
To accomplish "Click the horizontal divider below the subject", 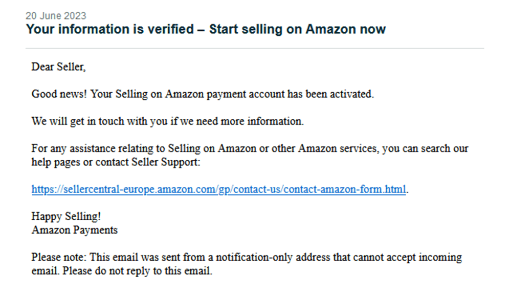I will (255, 49).
